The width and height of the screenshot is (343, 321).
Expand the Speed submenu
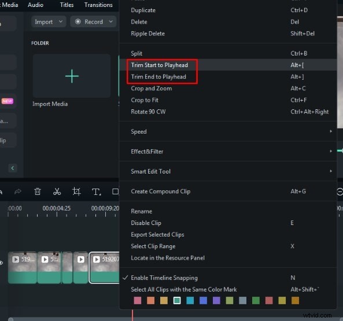(227, 131)
